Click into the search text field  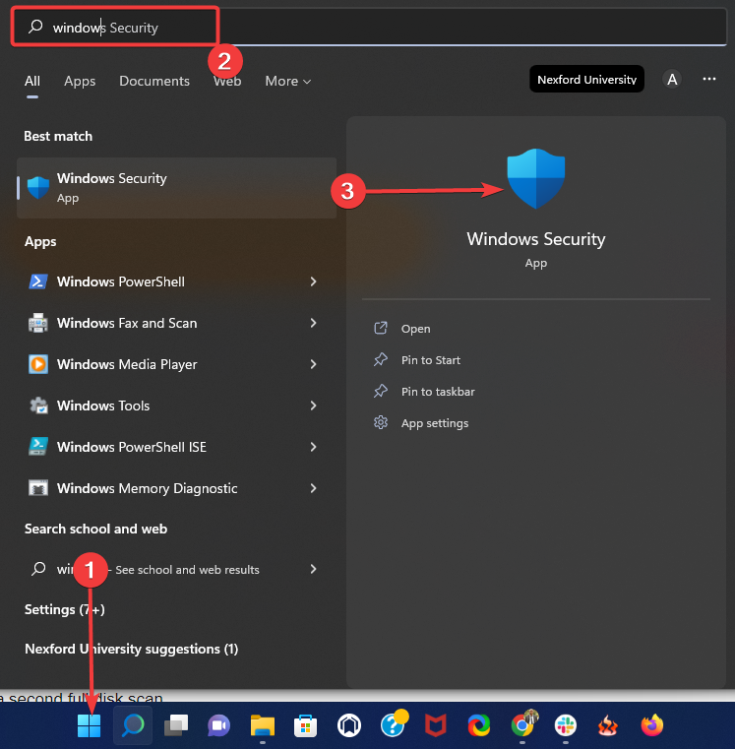369,28
